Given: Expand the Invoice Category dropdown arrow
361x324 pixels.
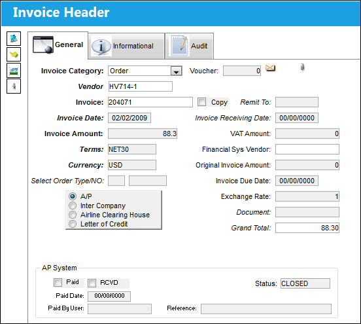Looking at the screenshot, I should 176,71.
